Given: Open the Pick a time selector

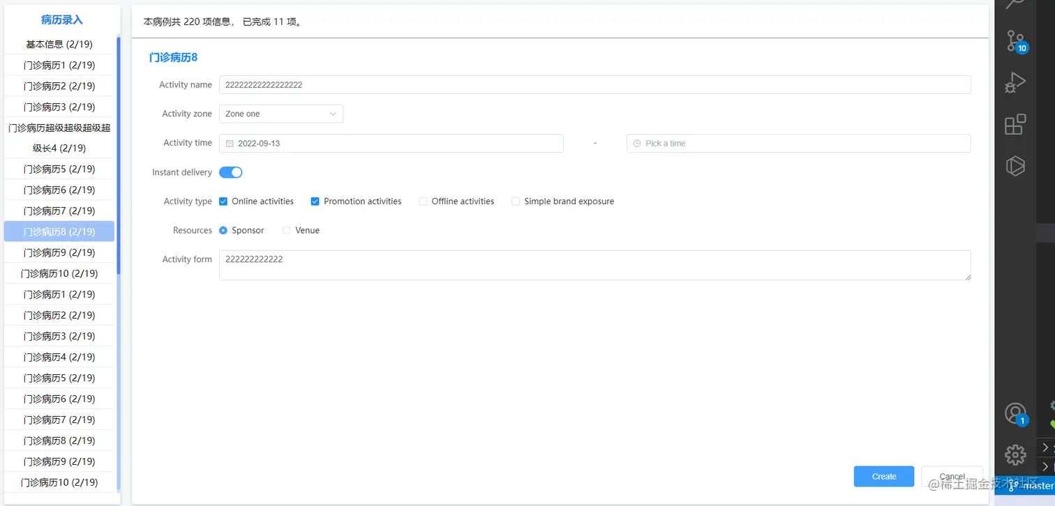Looking at the screenshot, I should pos(798,144).
